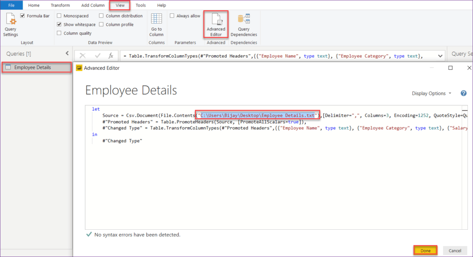Click the Done button

click(425, 251)
